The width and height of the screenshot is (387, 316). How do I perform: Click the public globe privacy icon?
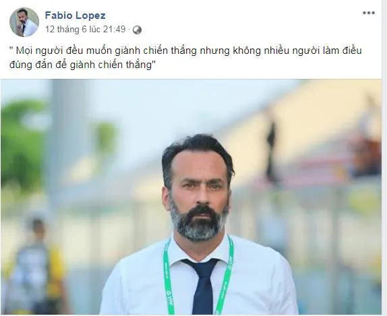(137, 30)
